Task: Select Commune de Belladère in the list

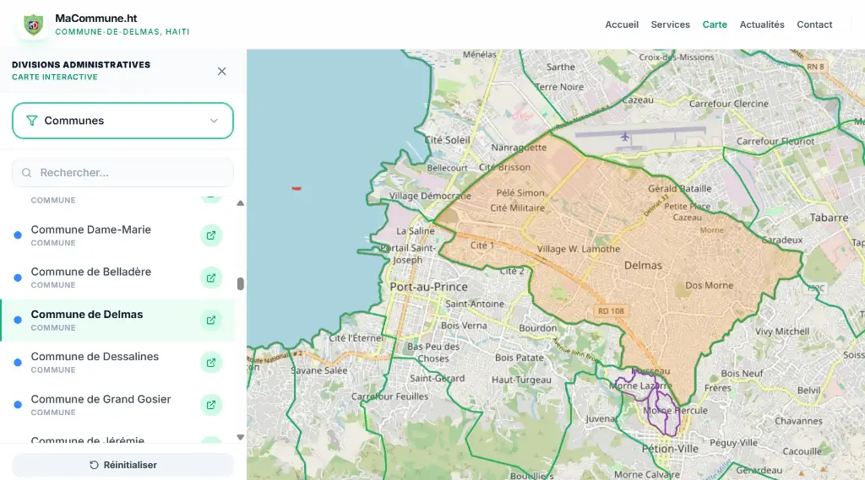Action: (x=118, y=278)
